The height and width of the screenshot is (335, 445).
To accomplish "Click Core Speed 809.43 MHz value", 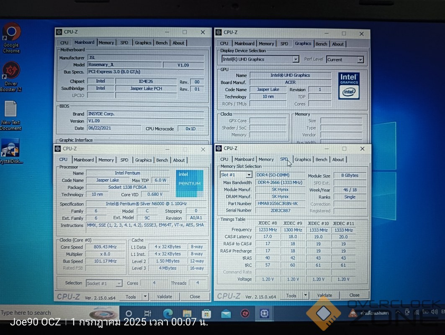I will (x=105, y=247).
